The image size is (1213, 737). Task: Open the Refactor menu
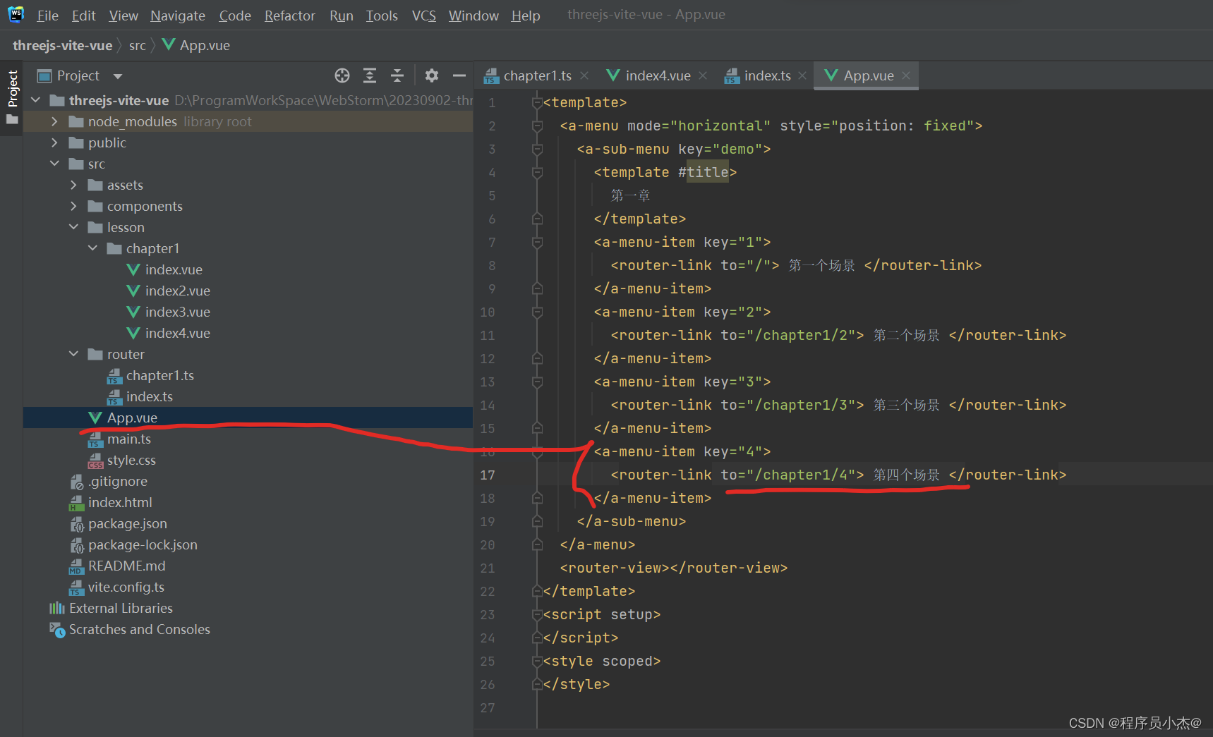pos(290,16)
